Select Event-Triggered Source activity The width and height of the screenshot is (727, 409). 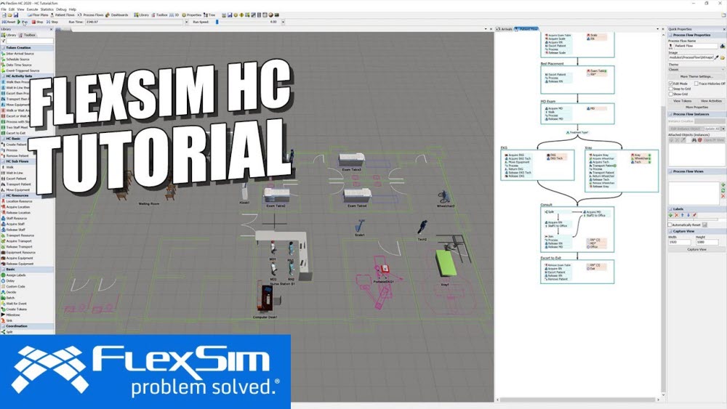23,70
